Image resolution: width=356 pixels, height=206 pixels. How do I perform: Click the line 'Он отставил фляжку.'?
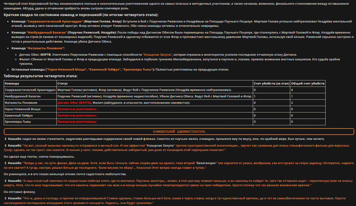tap(20, 192)
